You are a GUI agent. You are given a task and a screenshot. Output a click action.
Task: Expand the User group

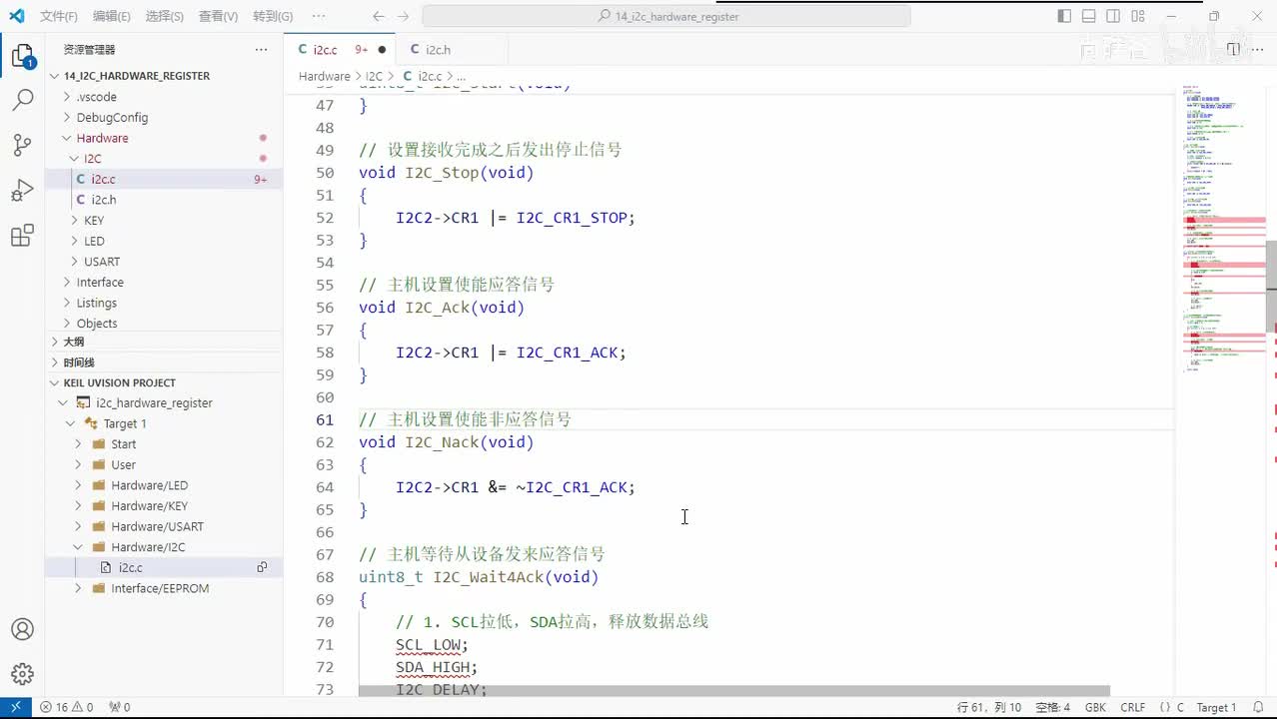coord(123,465)
